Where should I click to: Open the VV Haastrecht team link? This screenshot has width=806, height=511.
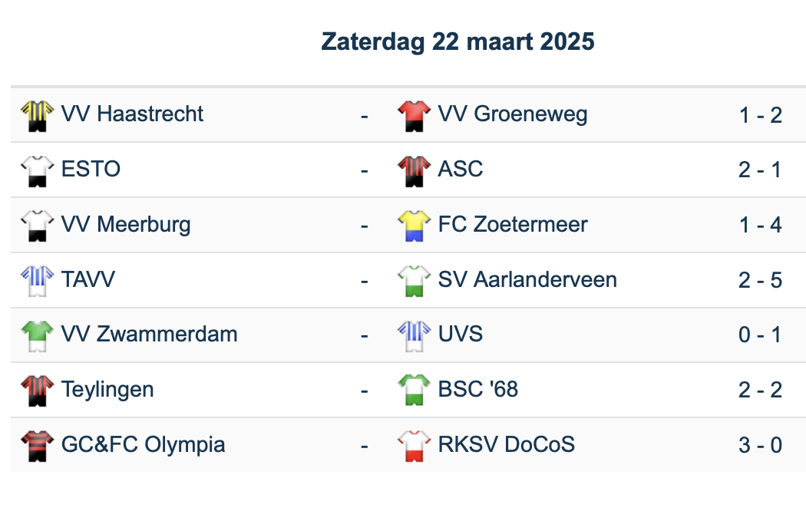[132, 114]
